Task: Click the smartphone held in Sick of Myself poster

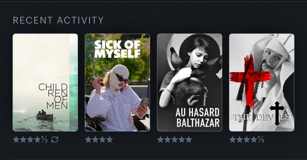Action: pos(144,103)
